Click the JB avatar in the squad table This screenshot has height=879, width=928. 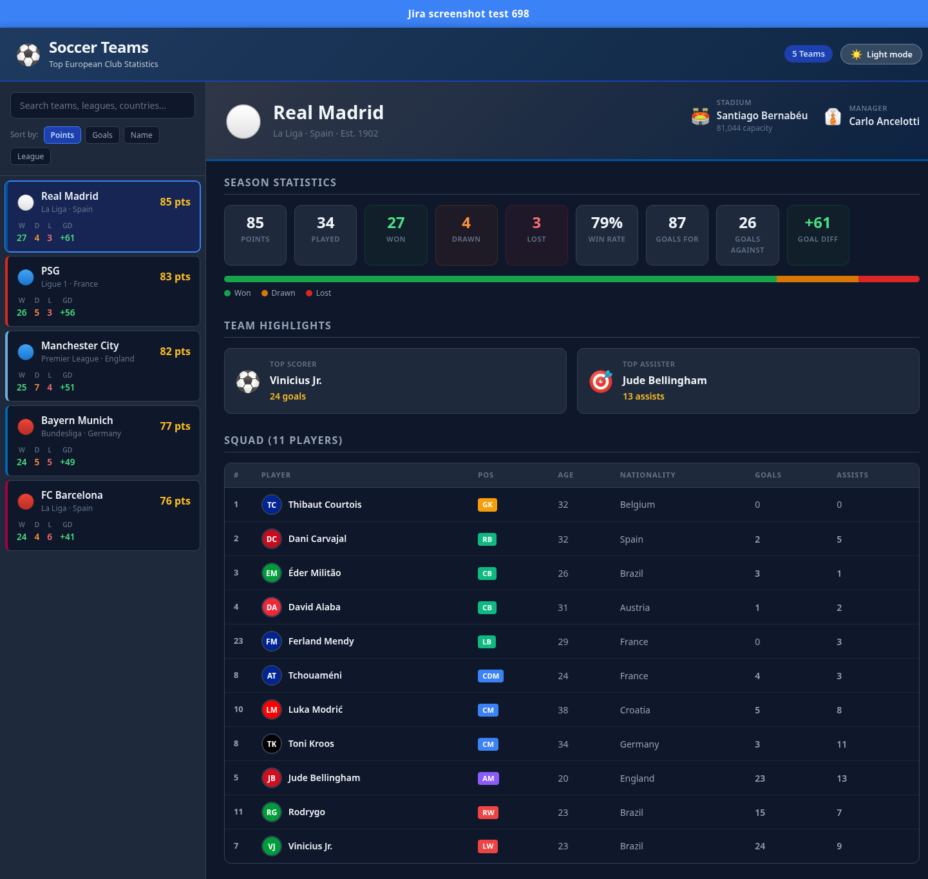click(272, 778)
